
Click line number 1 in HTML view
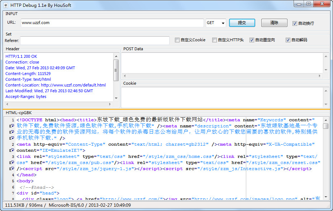(13, 120)
